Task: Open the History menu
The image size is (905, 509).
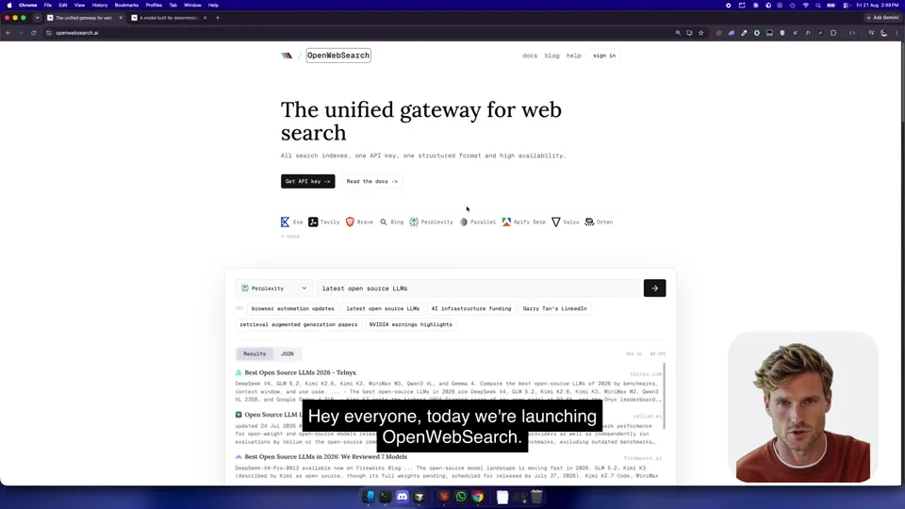Action: tap(99, 6)
